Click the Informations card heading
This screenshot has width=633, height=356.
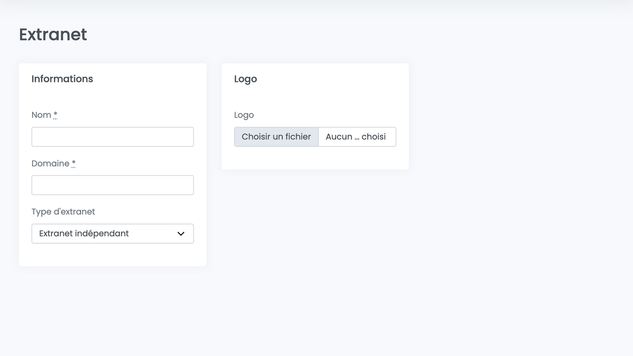pos(62,79)
